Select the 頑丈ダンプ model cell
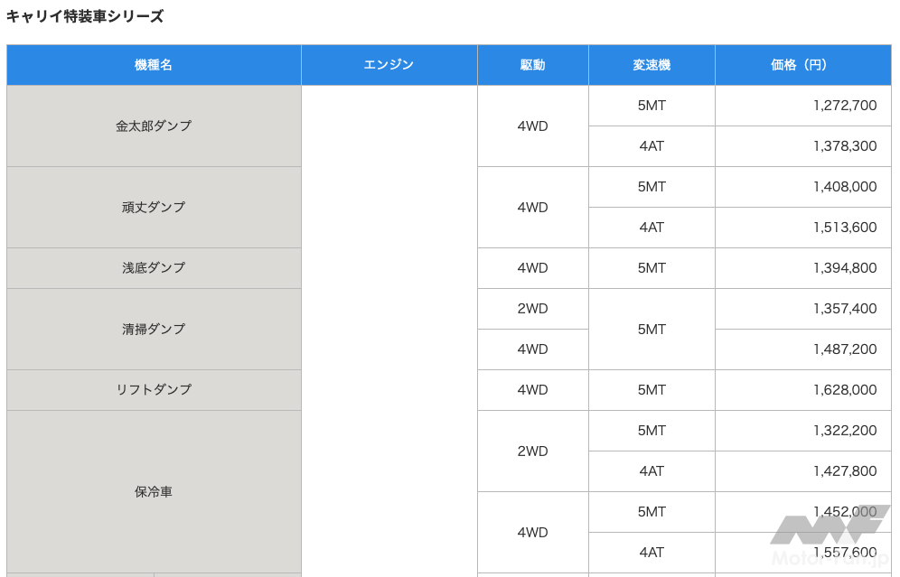The width and height of the screenshot is (900, 577). click(154, 208)
